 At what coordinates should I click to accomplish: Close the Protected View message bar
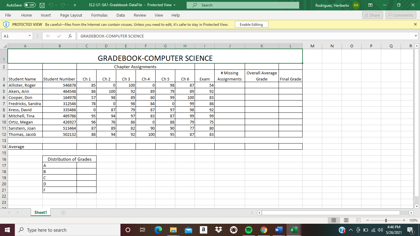(x=415, y=24)
